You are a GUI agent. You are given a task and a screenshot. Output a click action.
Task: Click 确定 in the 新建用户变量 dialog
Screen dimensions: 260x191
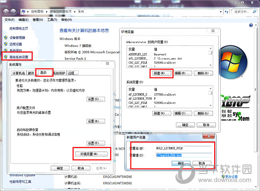pyautogui.click(x=181, y=163)
